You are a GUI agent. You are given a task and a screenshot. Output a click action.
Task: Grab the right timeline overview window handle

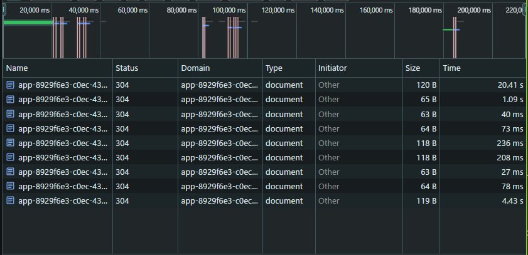pyautogui.click(x=524, y=10)
